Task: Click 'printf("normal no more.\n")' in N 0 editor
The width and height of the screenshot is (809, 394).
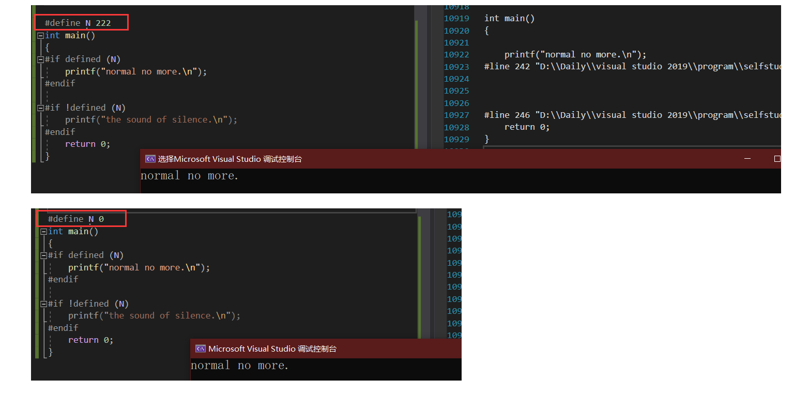Action: pos(139,267)
